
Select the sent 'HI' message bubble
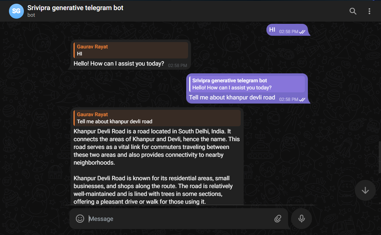click(x=287, y=30)
